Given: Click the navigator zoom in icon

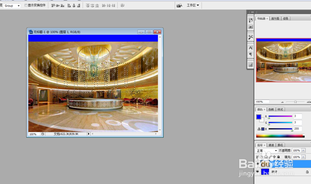Looking at the screenshot, I should coord(309,102).
